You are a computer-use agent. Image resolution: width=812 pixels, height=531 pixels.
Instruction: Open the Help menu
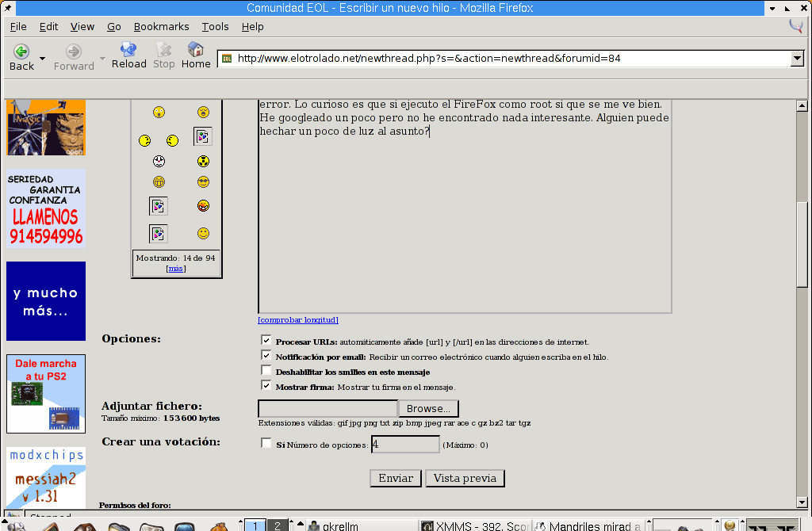click(252, 26)
